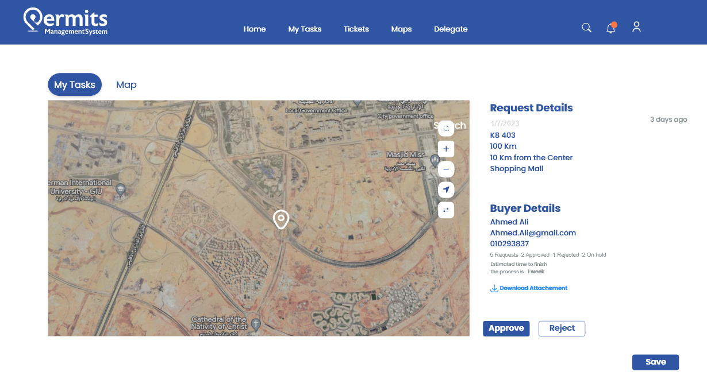Go to the Home menu
Viewport: 707px width, 391px height.
tap(255, 29)
